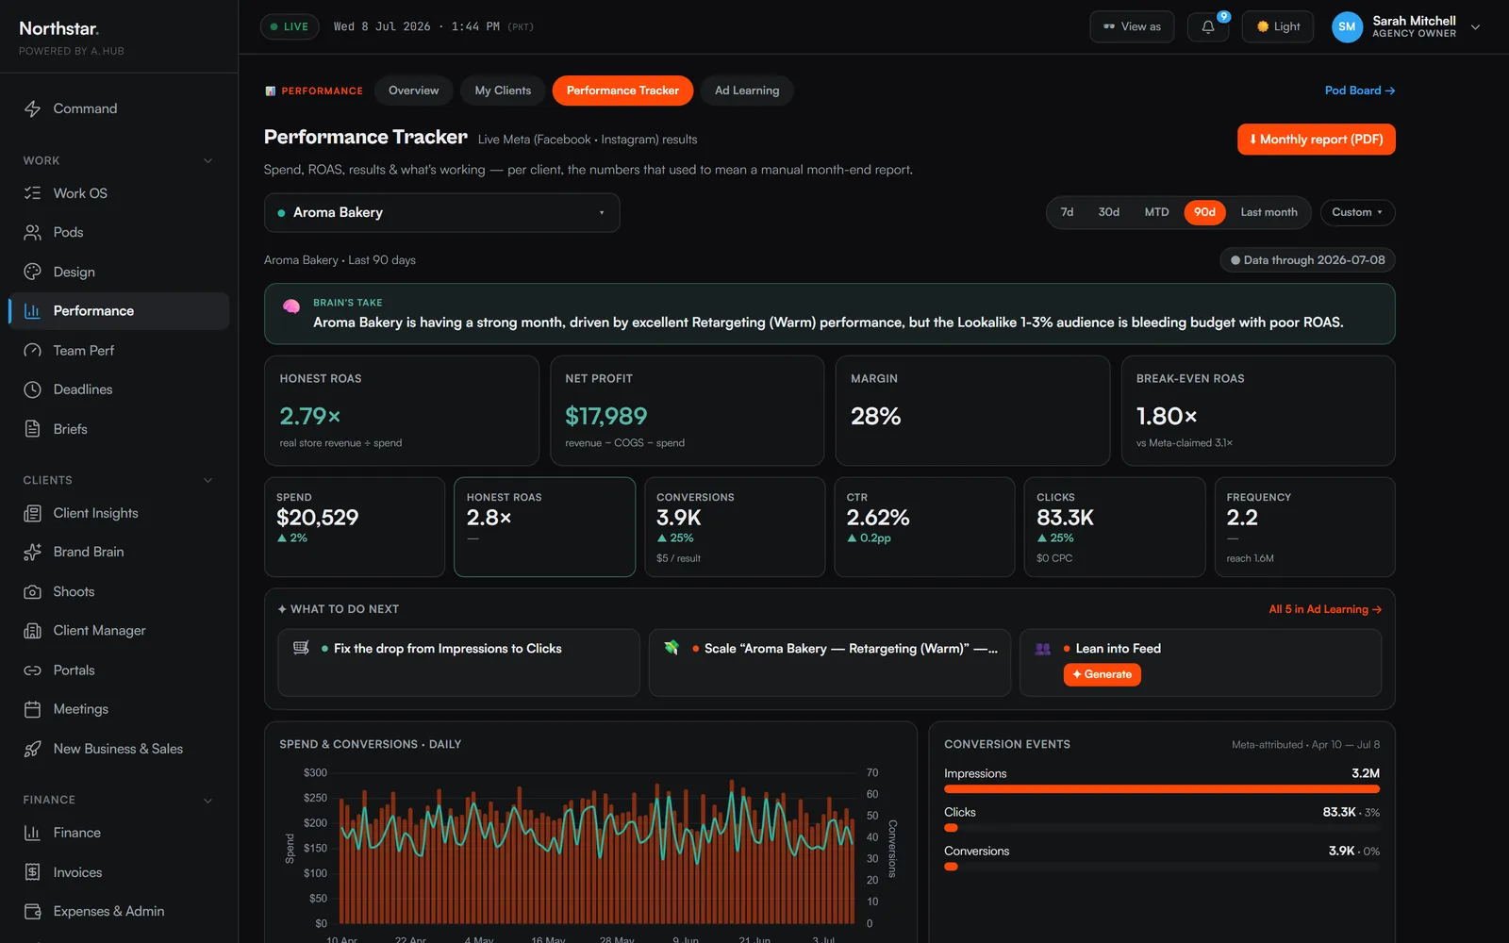Screen dimensions: 1509x943
Task: Click the Spend $20,529 metric card
Action: click(355, 527)
